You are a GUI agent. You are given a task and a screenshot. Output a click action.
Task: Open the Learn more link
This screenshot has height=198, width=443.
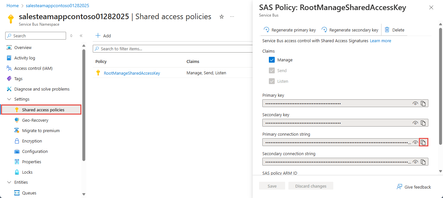(381, 41)
